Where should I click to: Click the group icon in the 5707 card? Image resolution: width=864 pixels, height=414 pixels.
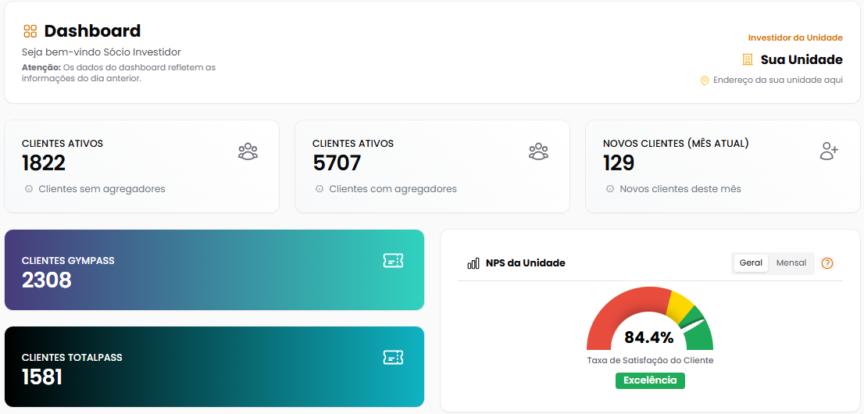538,151
